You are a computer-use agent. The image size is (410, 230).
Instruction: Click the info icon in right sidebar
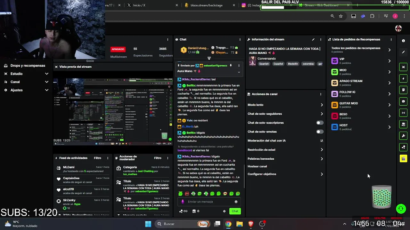click(x=403, y=41)
